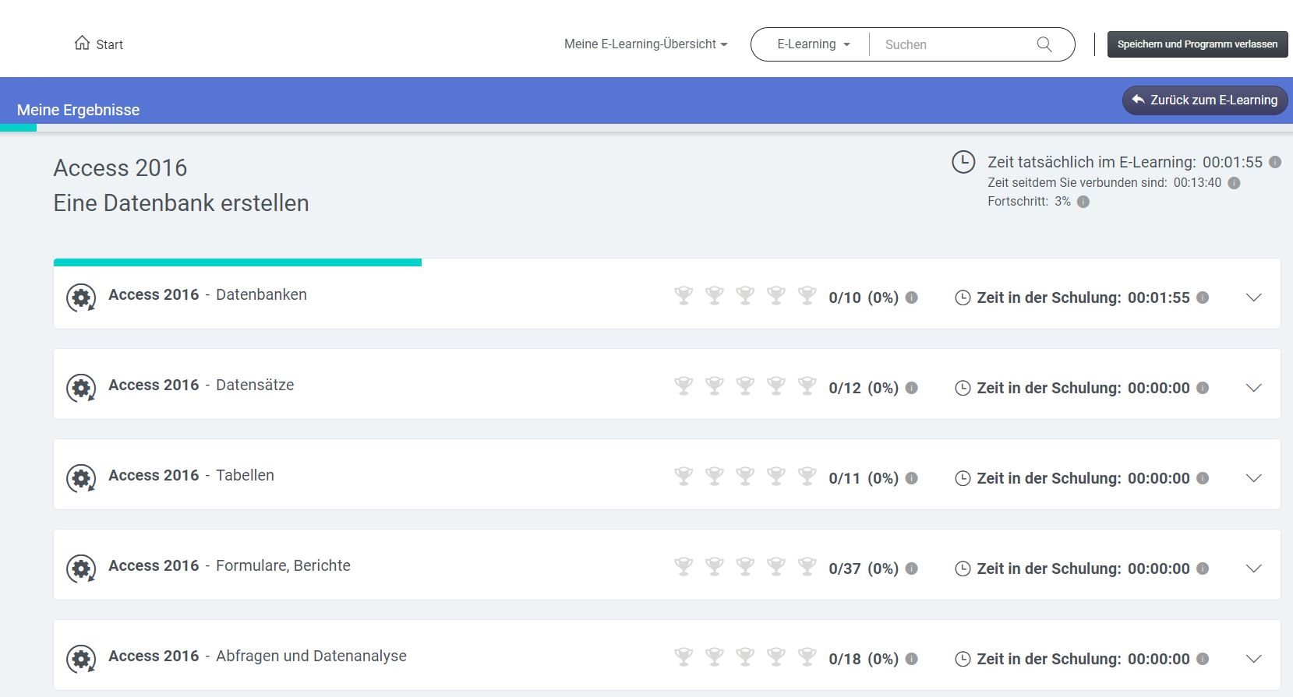Screen dimensions: 1293x697
Task: Expand the Datensätze module chevron
Action: coord(1253,388)
